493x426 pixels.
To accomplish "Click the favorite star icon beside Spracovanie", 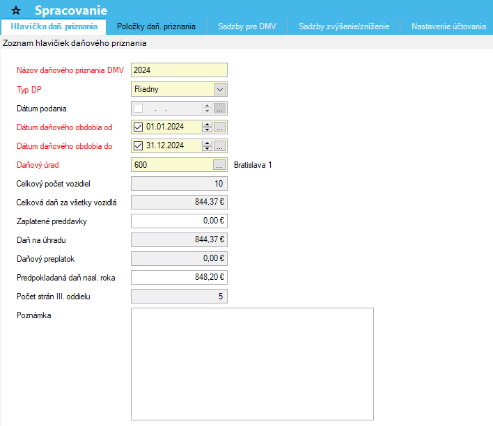I will tap(16, 10).
